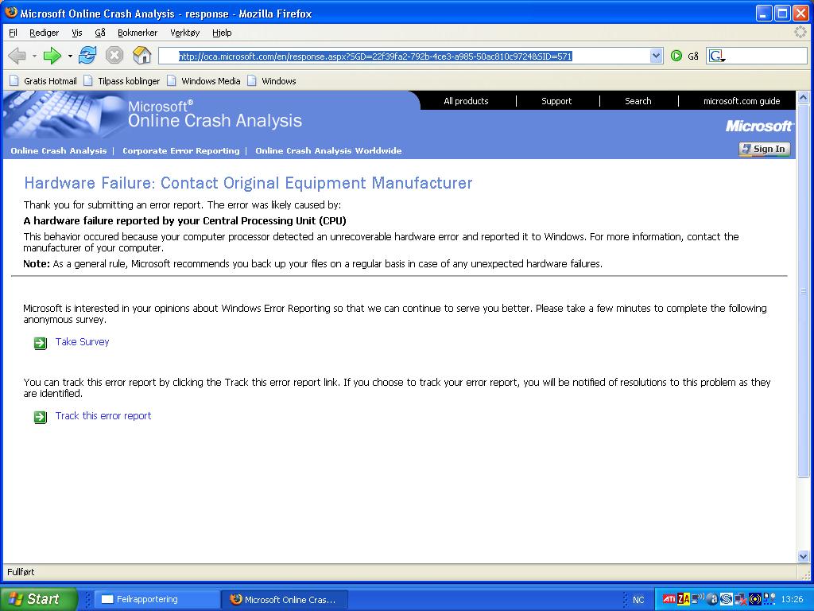Click the wireless network tray icon
The image size is (814, 611).
coord(698,599)
